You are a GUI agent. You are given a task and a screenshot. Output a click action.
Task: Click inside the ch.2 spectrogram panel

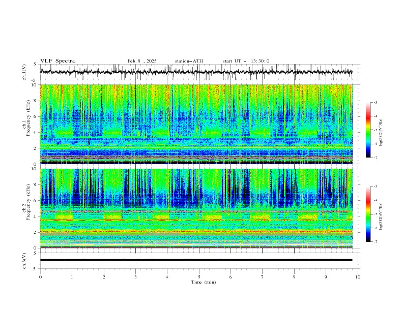click(x=196, y=208)
